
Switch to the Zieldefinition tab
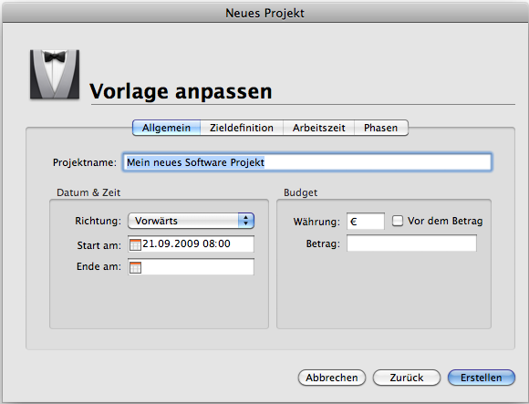(242, 128)
